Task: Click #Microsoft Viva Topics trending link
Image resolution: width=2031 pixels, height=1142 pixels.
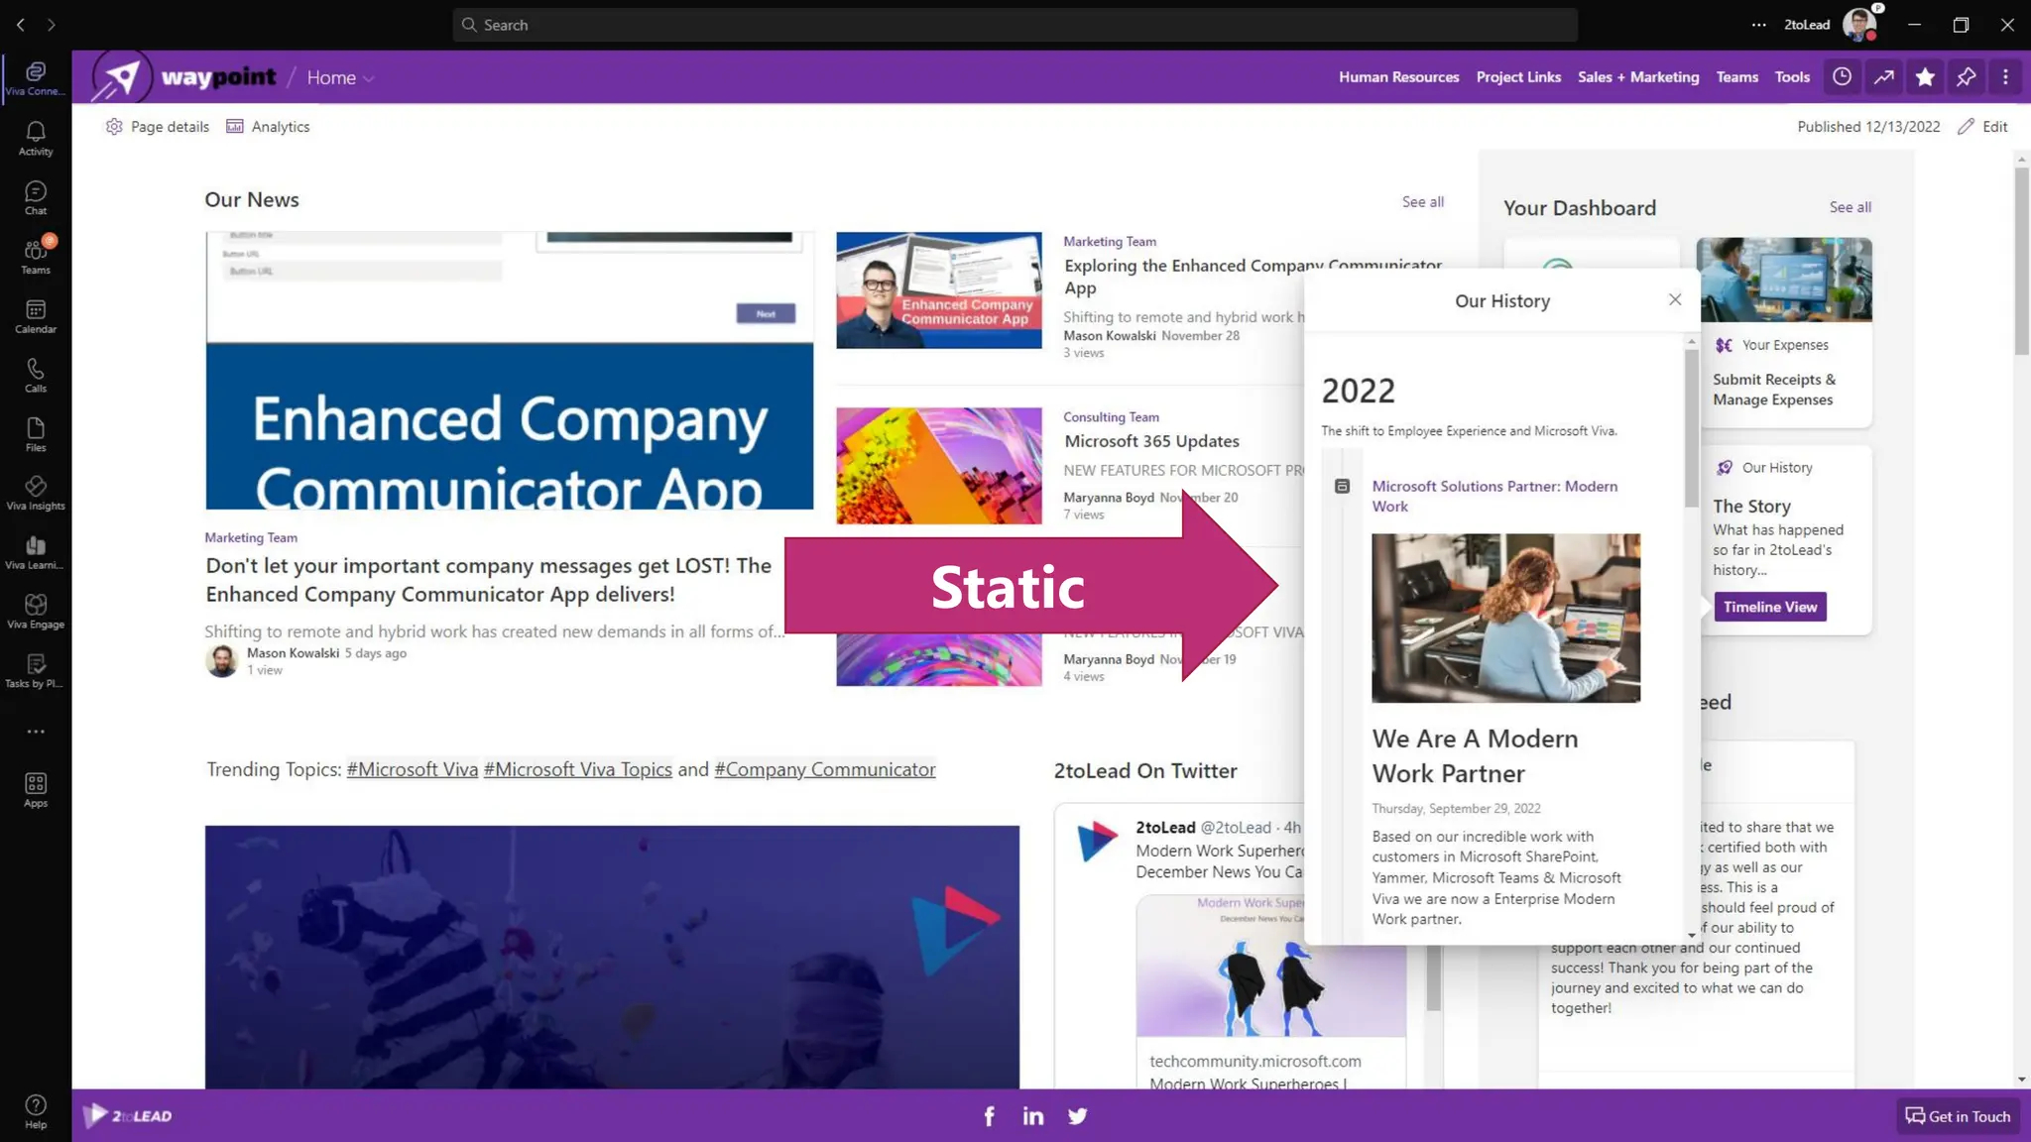Action: click(577, 769)
